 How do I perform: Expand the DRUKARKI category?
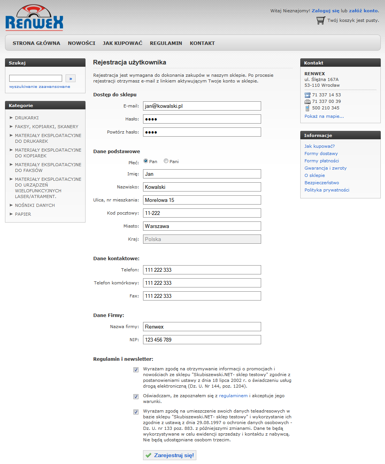(x=27, y=118)
